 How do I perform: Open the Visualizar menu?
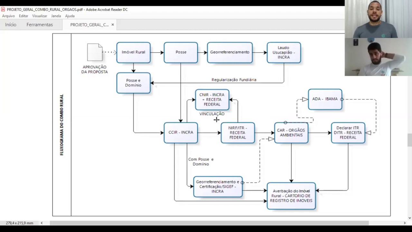tap(40, 16)
